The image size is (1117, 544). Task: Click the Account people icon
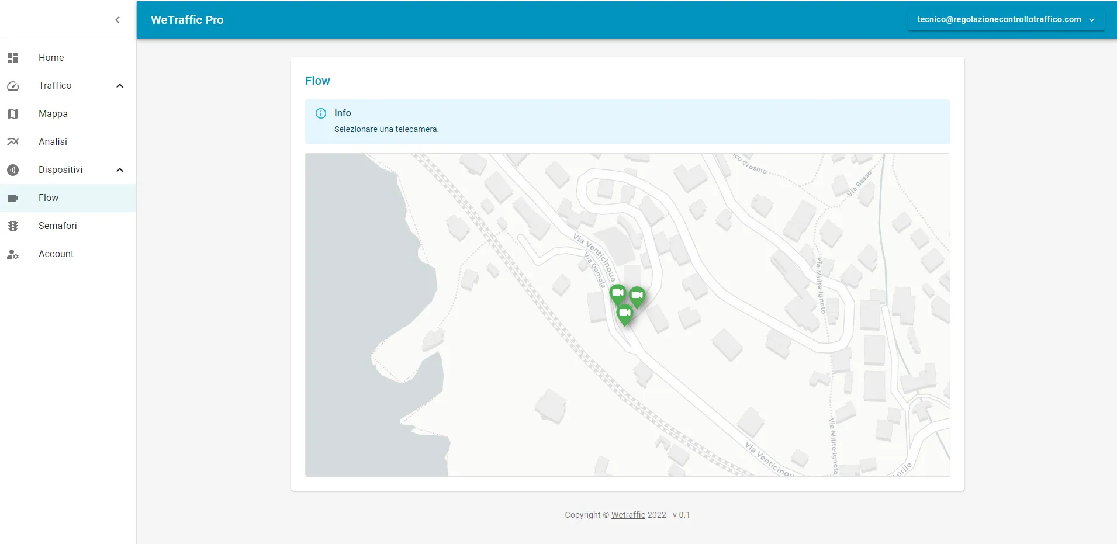pyautogui.click(x=13, y=254)
